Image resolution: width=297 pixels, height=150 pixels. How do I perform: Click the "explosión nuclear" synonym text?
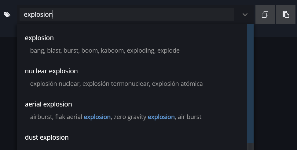click(55, 84)
